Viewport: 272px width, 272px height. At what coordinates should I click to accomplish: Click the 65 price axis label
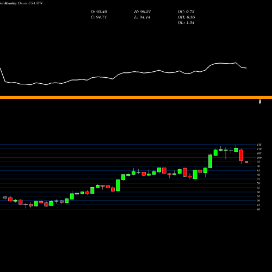pyautogui.click(x=258, y=188)
